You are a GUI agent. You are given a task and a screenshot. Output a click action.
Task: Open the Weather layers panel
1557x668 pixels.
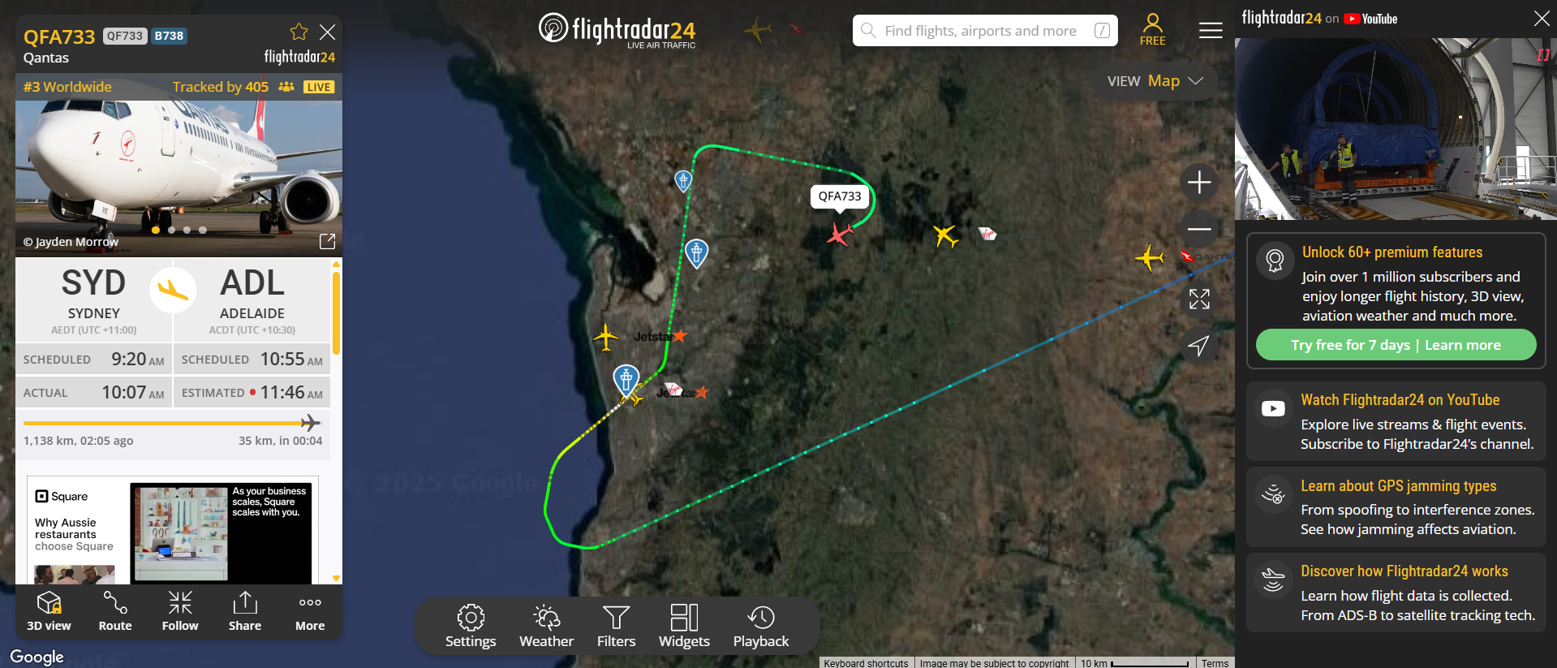point(546,626)
